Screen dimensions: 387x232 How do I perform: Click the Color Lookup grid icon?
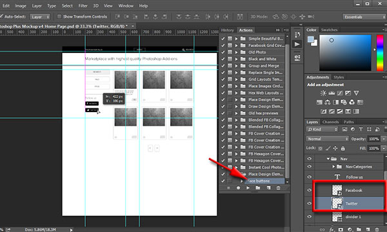(360, 102)
